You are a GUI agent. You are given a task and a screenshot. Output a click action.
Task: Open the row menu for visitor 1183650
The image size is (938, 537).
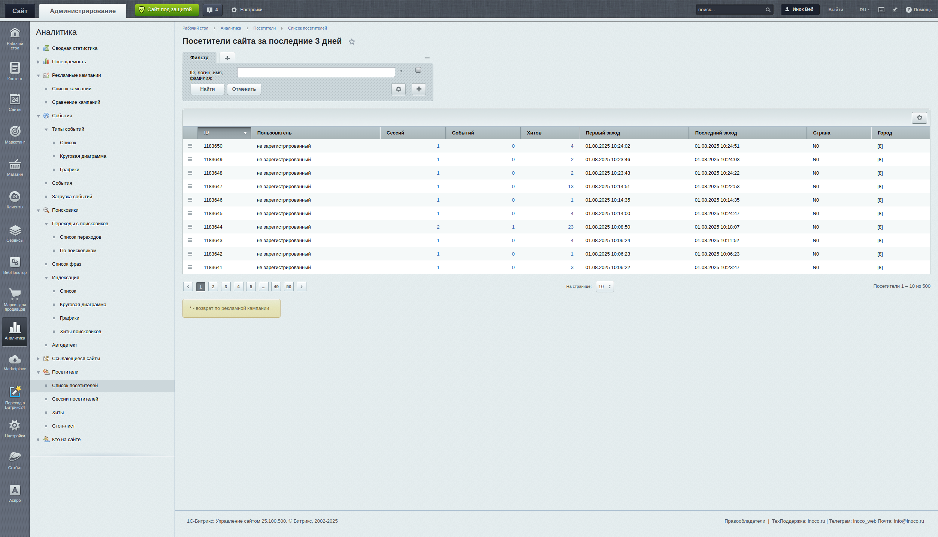coord(190,146)
